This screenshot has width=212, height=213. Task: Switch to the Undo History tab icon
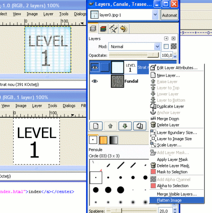pos(124,29)
